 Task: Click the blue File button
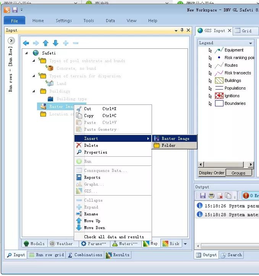tap(15, 21)
